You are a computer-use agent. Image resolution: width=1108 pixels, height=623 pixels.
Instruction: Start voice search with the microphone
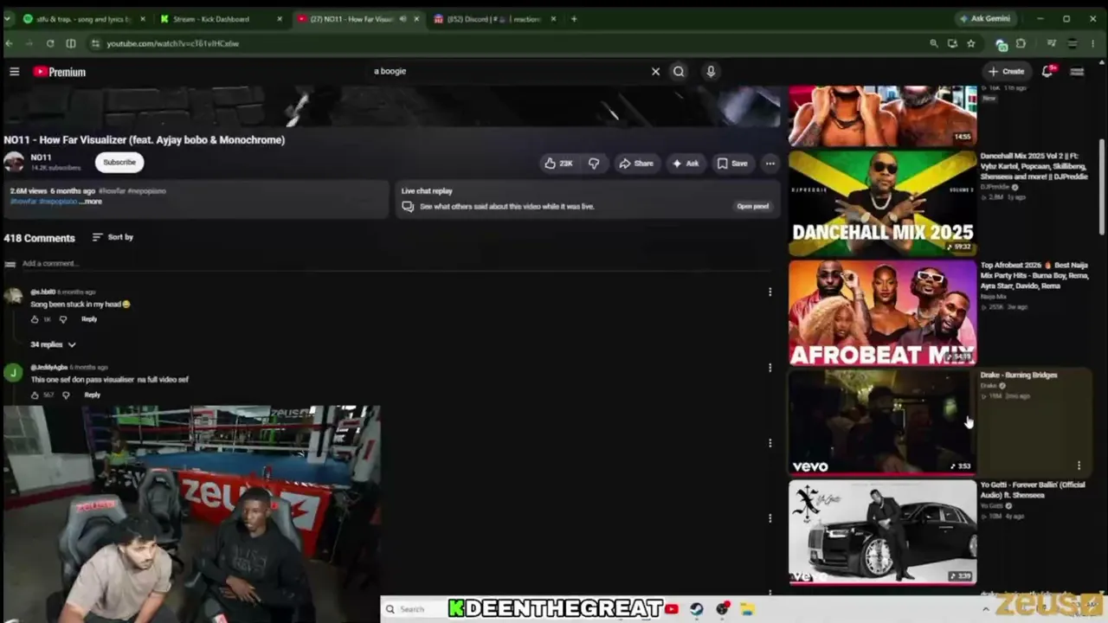coord(711,72)
